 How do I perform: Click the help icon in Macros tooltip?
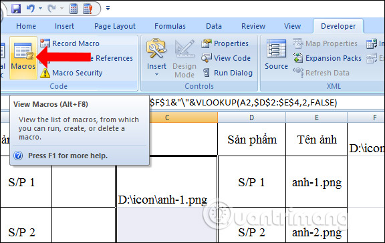18,156
